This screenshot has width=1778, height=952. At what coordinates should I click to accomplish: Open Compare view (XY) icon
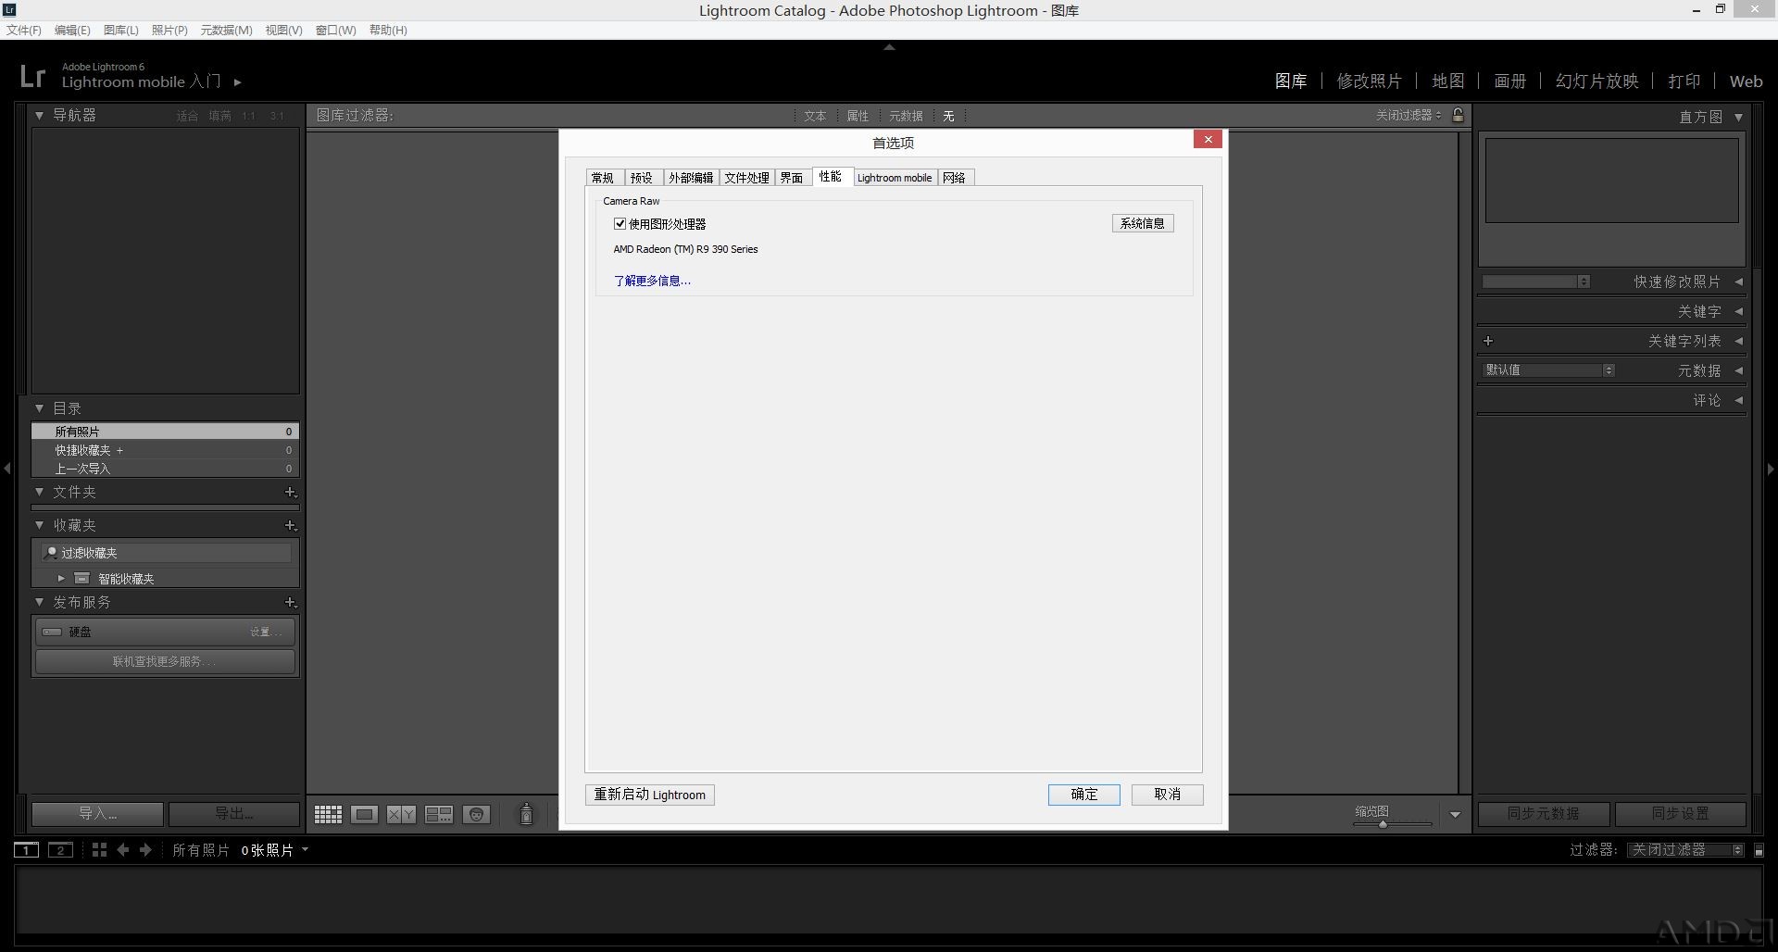coord(401,814)
